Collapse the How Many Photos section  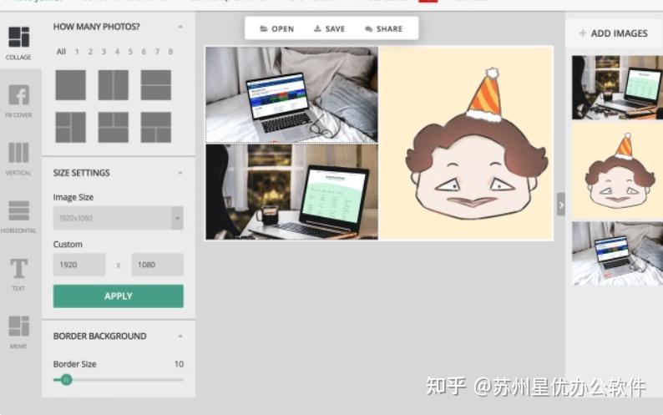pyautogui.click(x=180, y=27)
